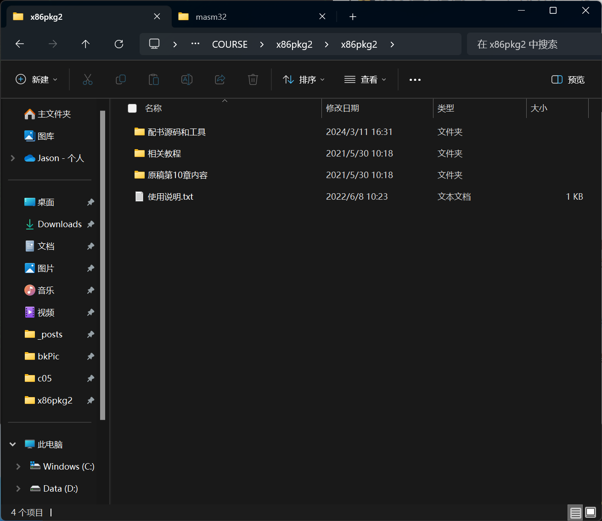
Task: Open Videos (视频) in sidebar
Action: pyautogui.click(x=46, y=312)
